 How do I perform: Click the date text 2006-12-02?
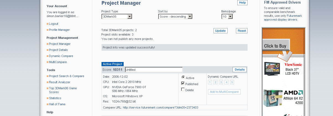point(120,77)
